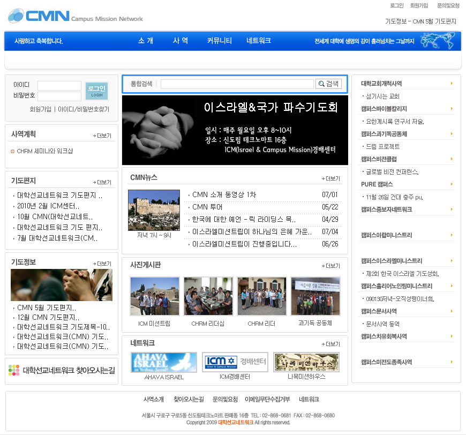Click the colorful dots 찾아오시는길 icon
The width and height of the screenshot is (466, 435).
[14, 370]
